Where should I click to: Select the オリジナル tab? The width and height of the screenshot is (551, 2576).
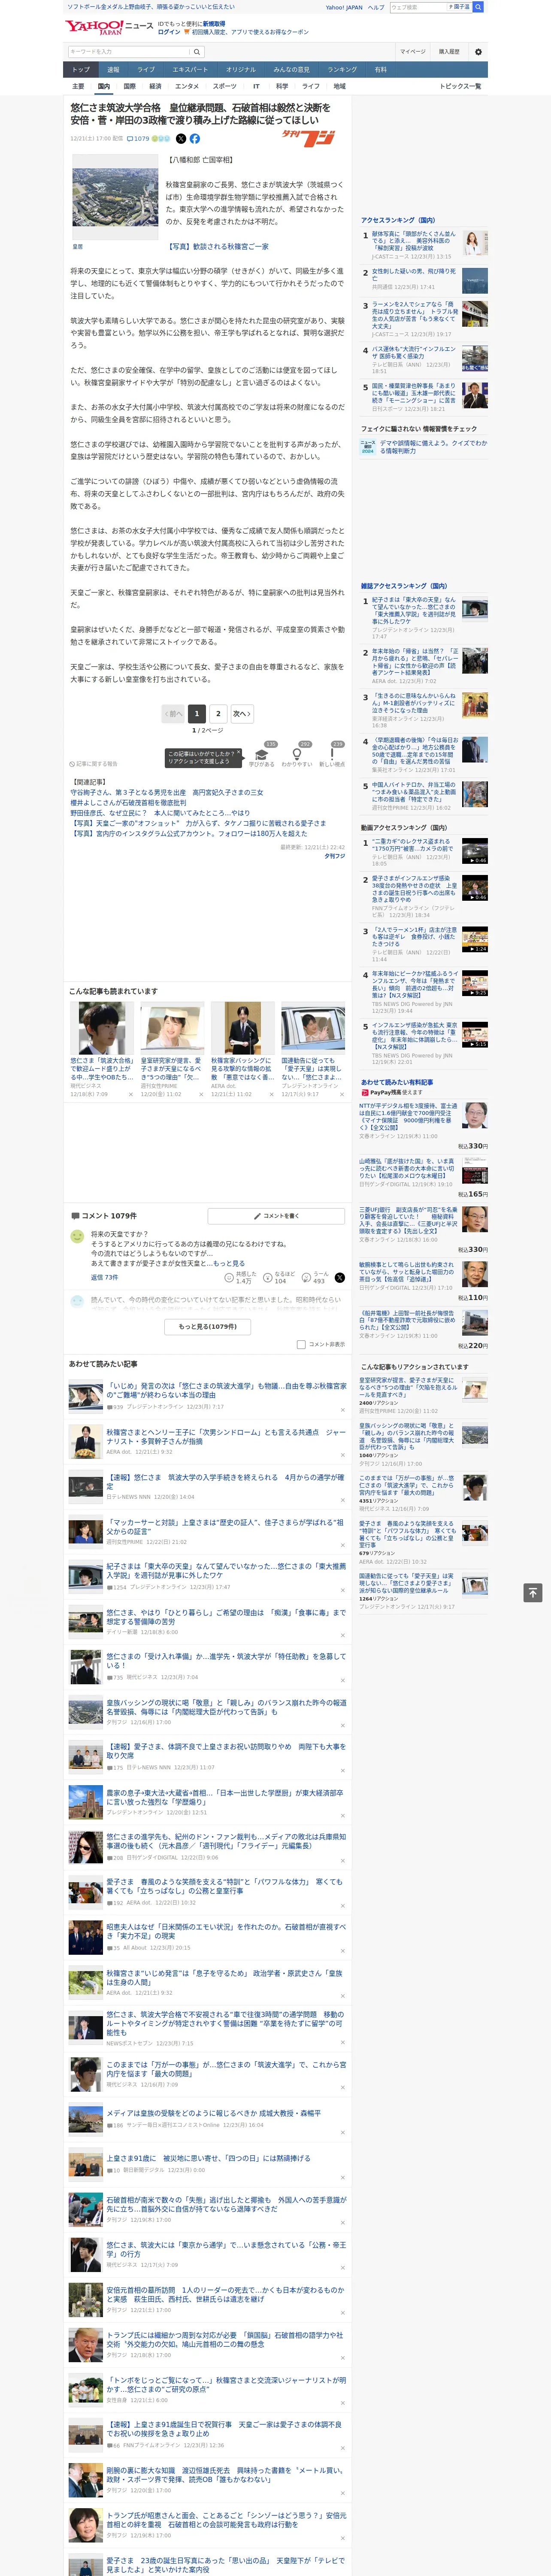[x=241, y=70]
